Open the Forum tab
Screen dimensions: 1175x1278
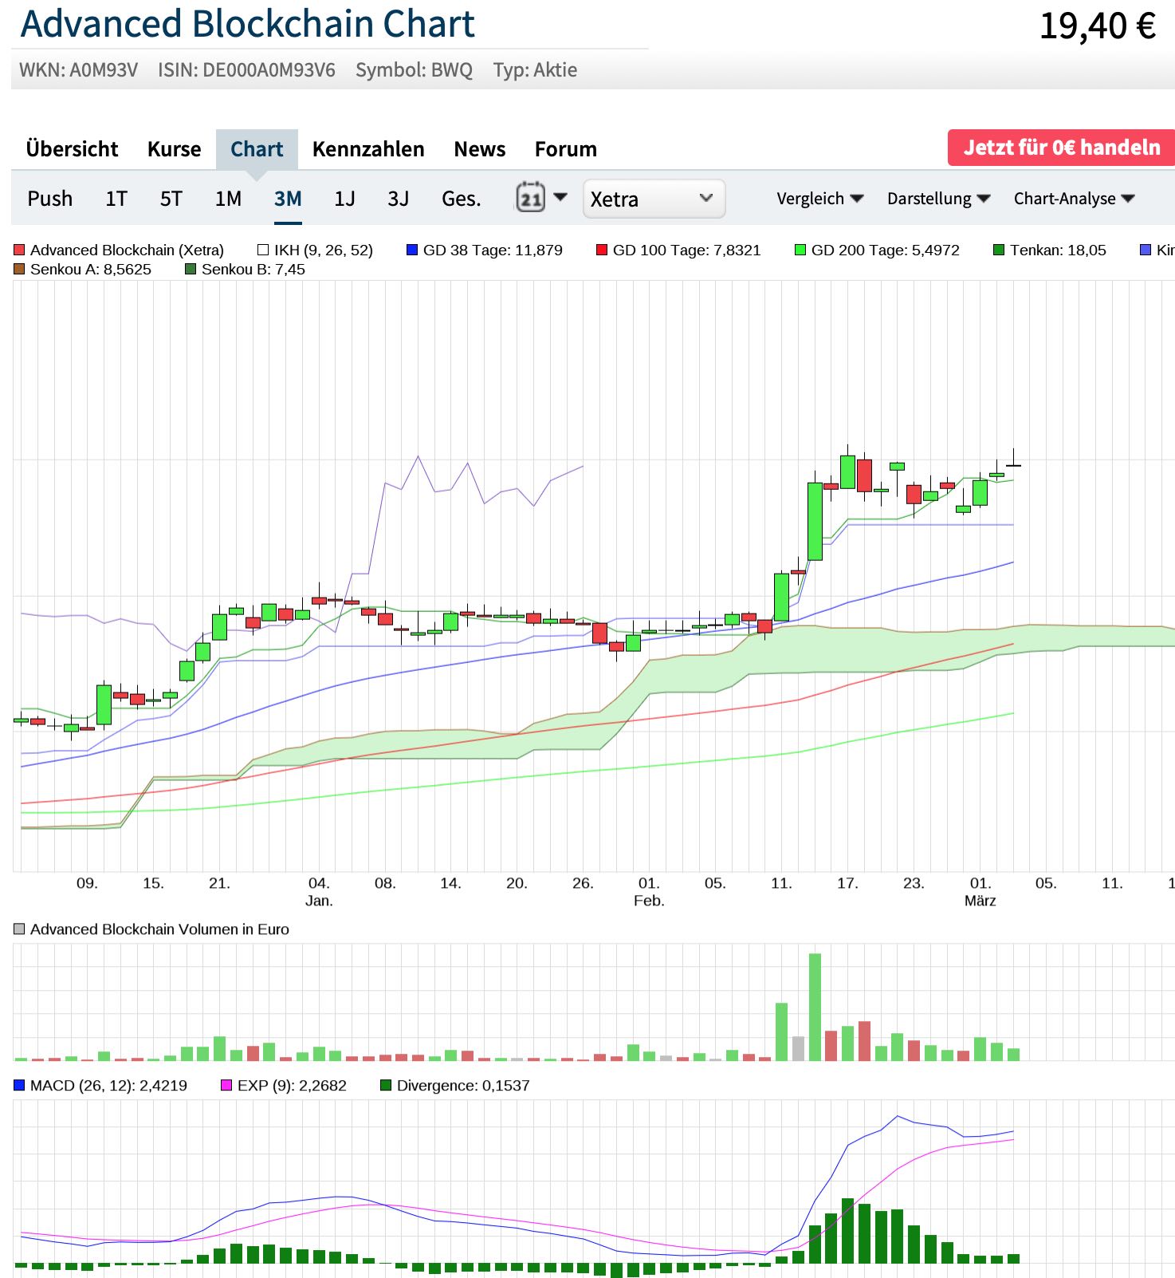(565, 149)
